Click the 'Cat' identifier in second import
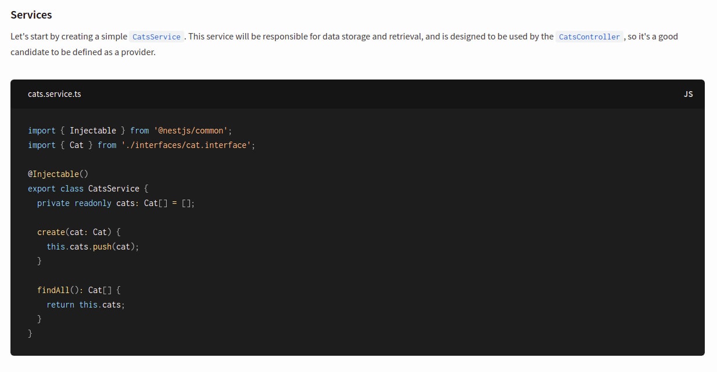The image size is (717, 372). [77, 145]
